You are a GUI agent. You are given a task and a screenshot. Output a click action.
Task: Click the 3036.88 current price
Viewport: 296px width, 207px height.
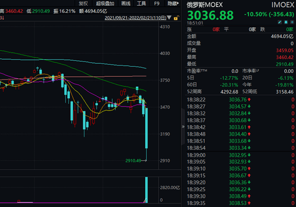211,15
